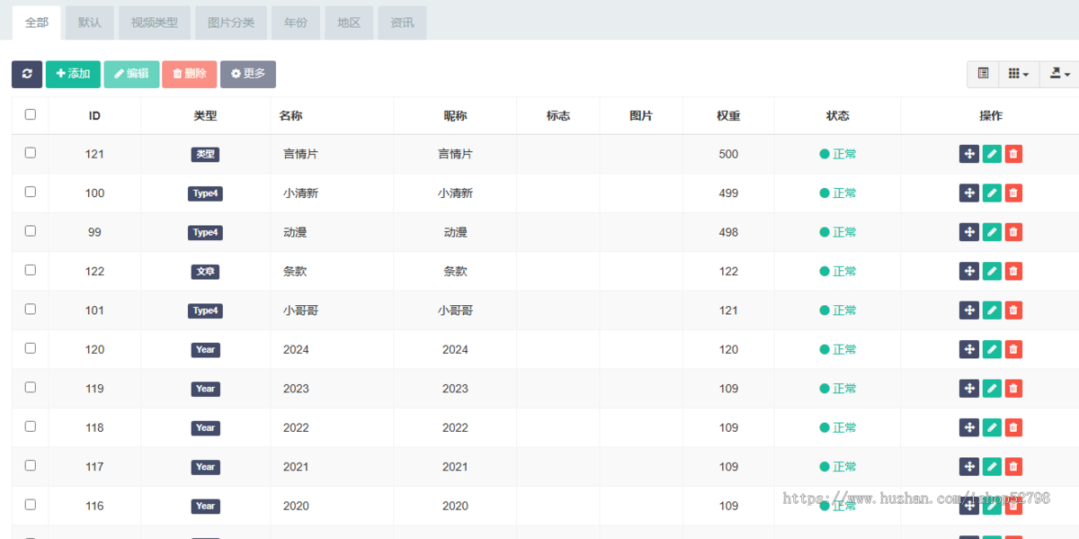1079x539 pixels.
Task: Edit row 117 with pencil icon
Action: pos(992,466)
